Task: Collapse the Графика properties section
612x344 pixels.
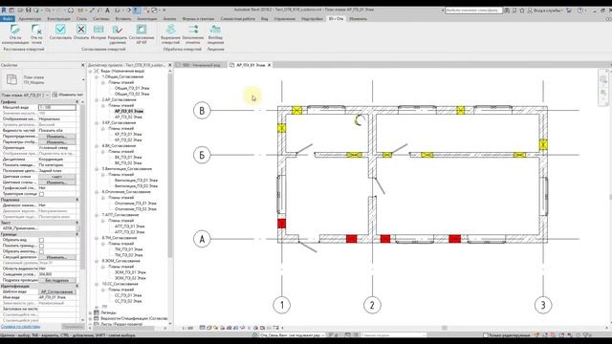Action: (x=77, y=102)
